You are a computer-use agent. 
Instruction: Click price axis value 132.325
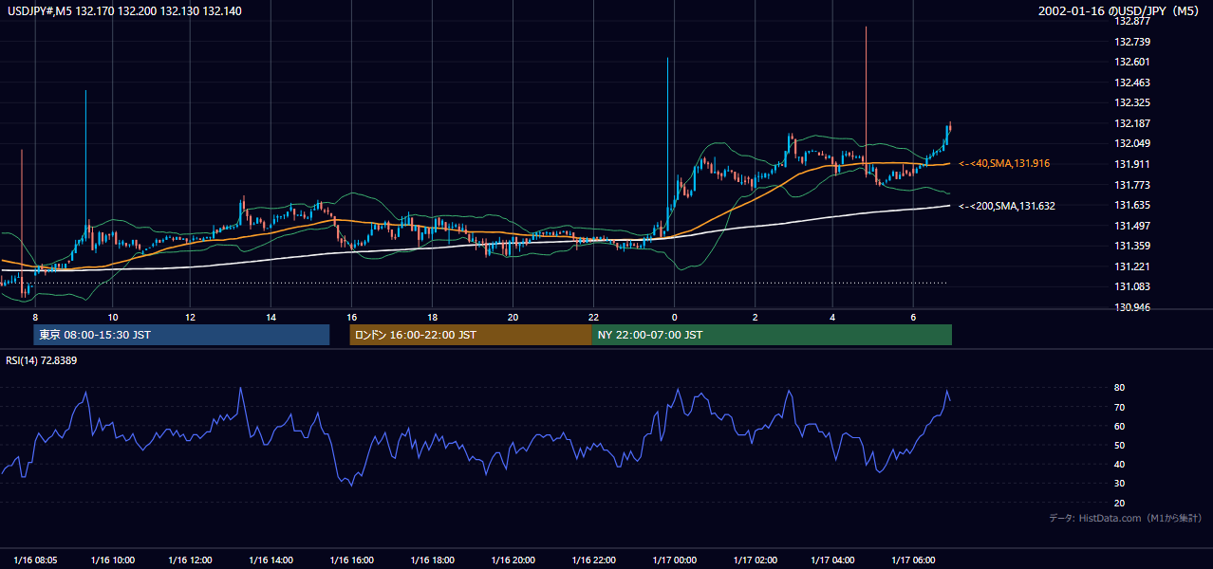click(x=1132, y=102)
